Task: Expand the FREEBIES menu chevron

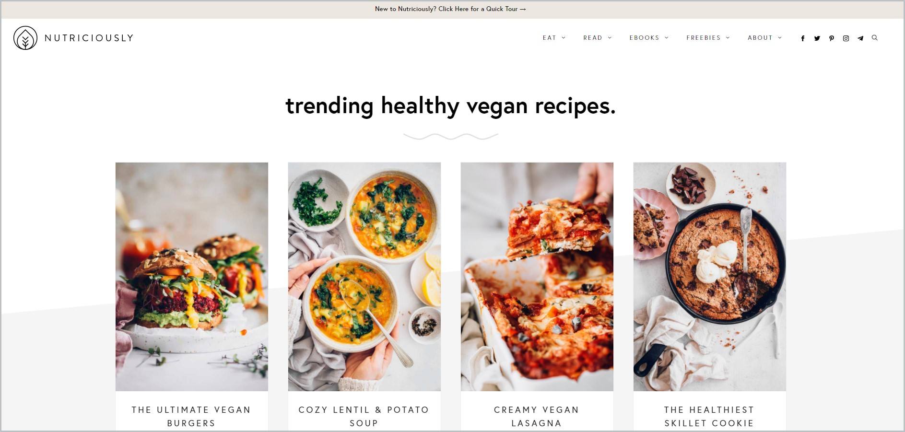Action: click(x=728, y=37)
